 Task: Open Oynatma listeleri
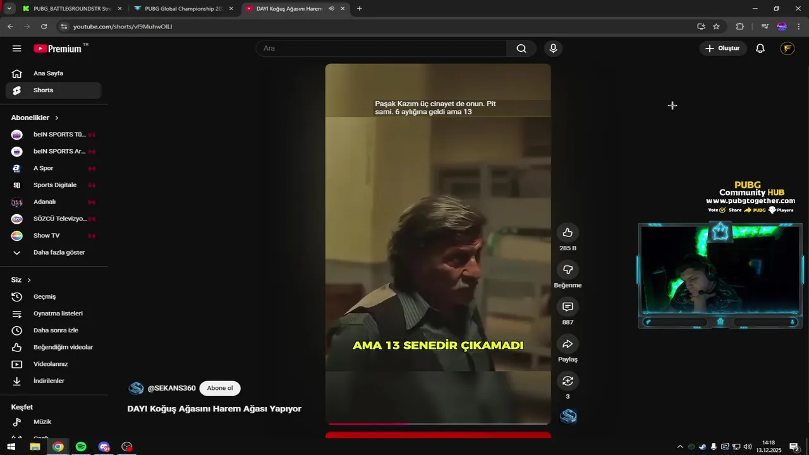(53, 313)
